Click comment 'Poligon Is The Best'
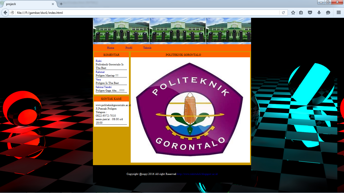Screen dimensions: 344x193 pyautogui.click(x=107, y=83)
